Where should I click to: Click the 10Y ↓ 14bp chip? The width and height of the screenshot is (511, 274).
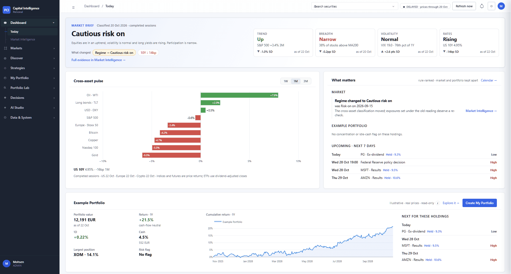[x=148, y=53]
